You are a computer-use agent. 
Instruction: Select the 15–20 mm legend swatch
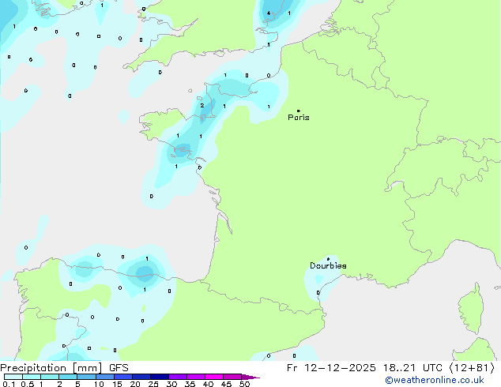click(122, 377)
